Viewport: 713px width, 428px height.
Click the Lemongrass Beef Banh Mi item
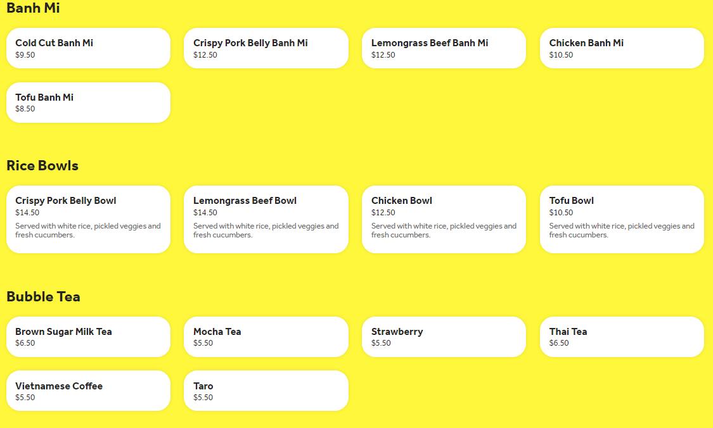(x=444, y=47)
